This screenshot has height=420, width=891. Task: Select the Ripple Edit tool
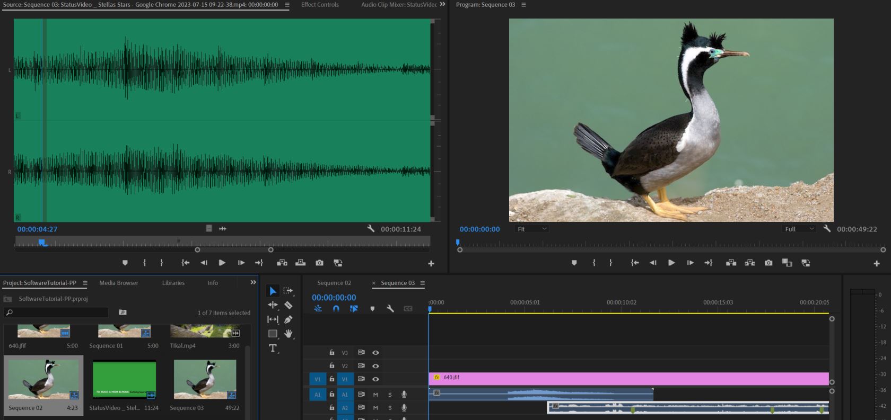[x=273, y=305]
